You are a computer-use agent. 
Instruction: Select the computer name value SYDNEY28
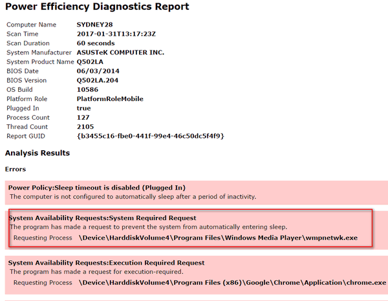(94, 25)
